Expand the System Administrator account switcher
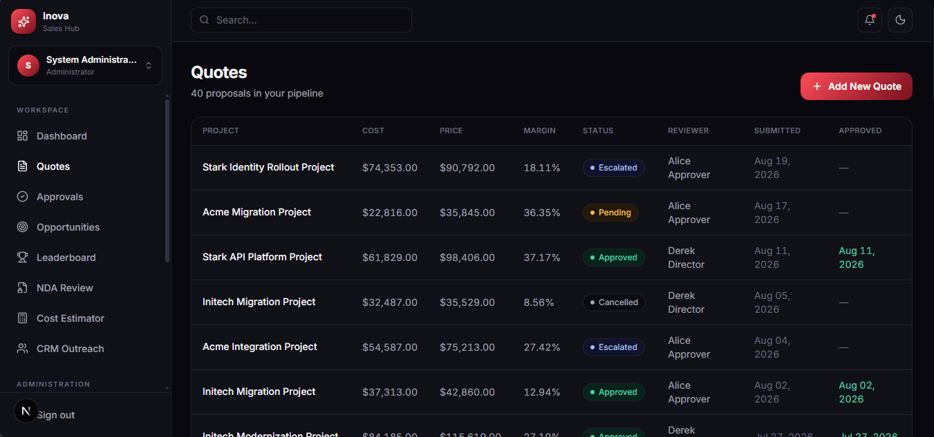 [85, 66]
